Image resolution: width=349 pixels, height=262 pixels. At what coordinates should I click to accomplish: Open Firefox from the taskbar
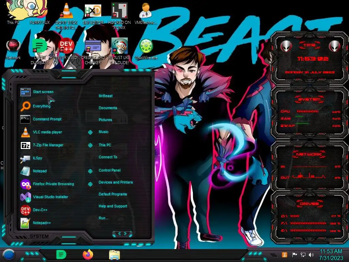point(88,254)
